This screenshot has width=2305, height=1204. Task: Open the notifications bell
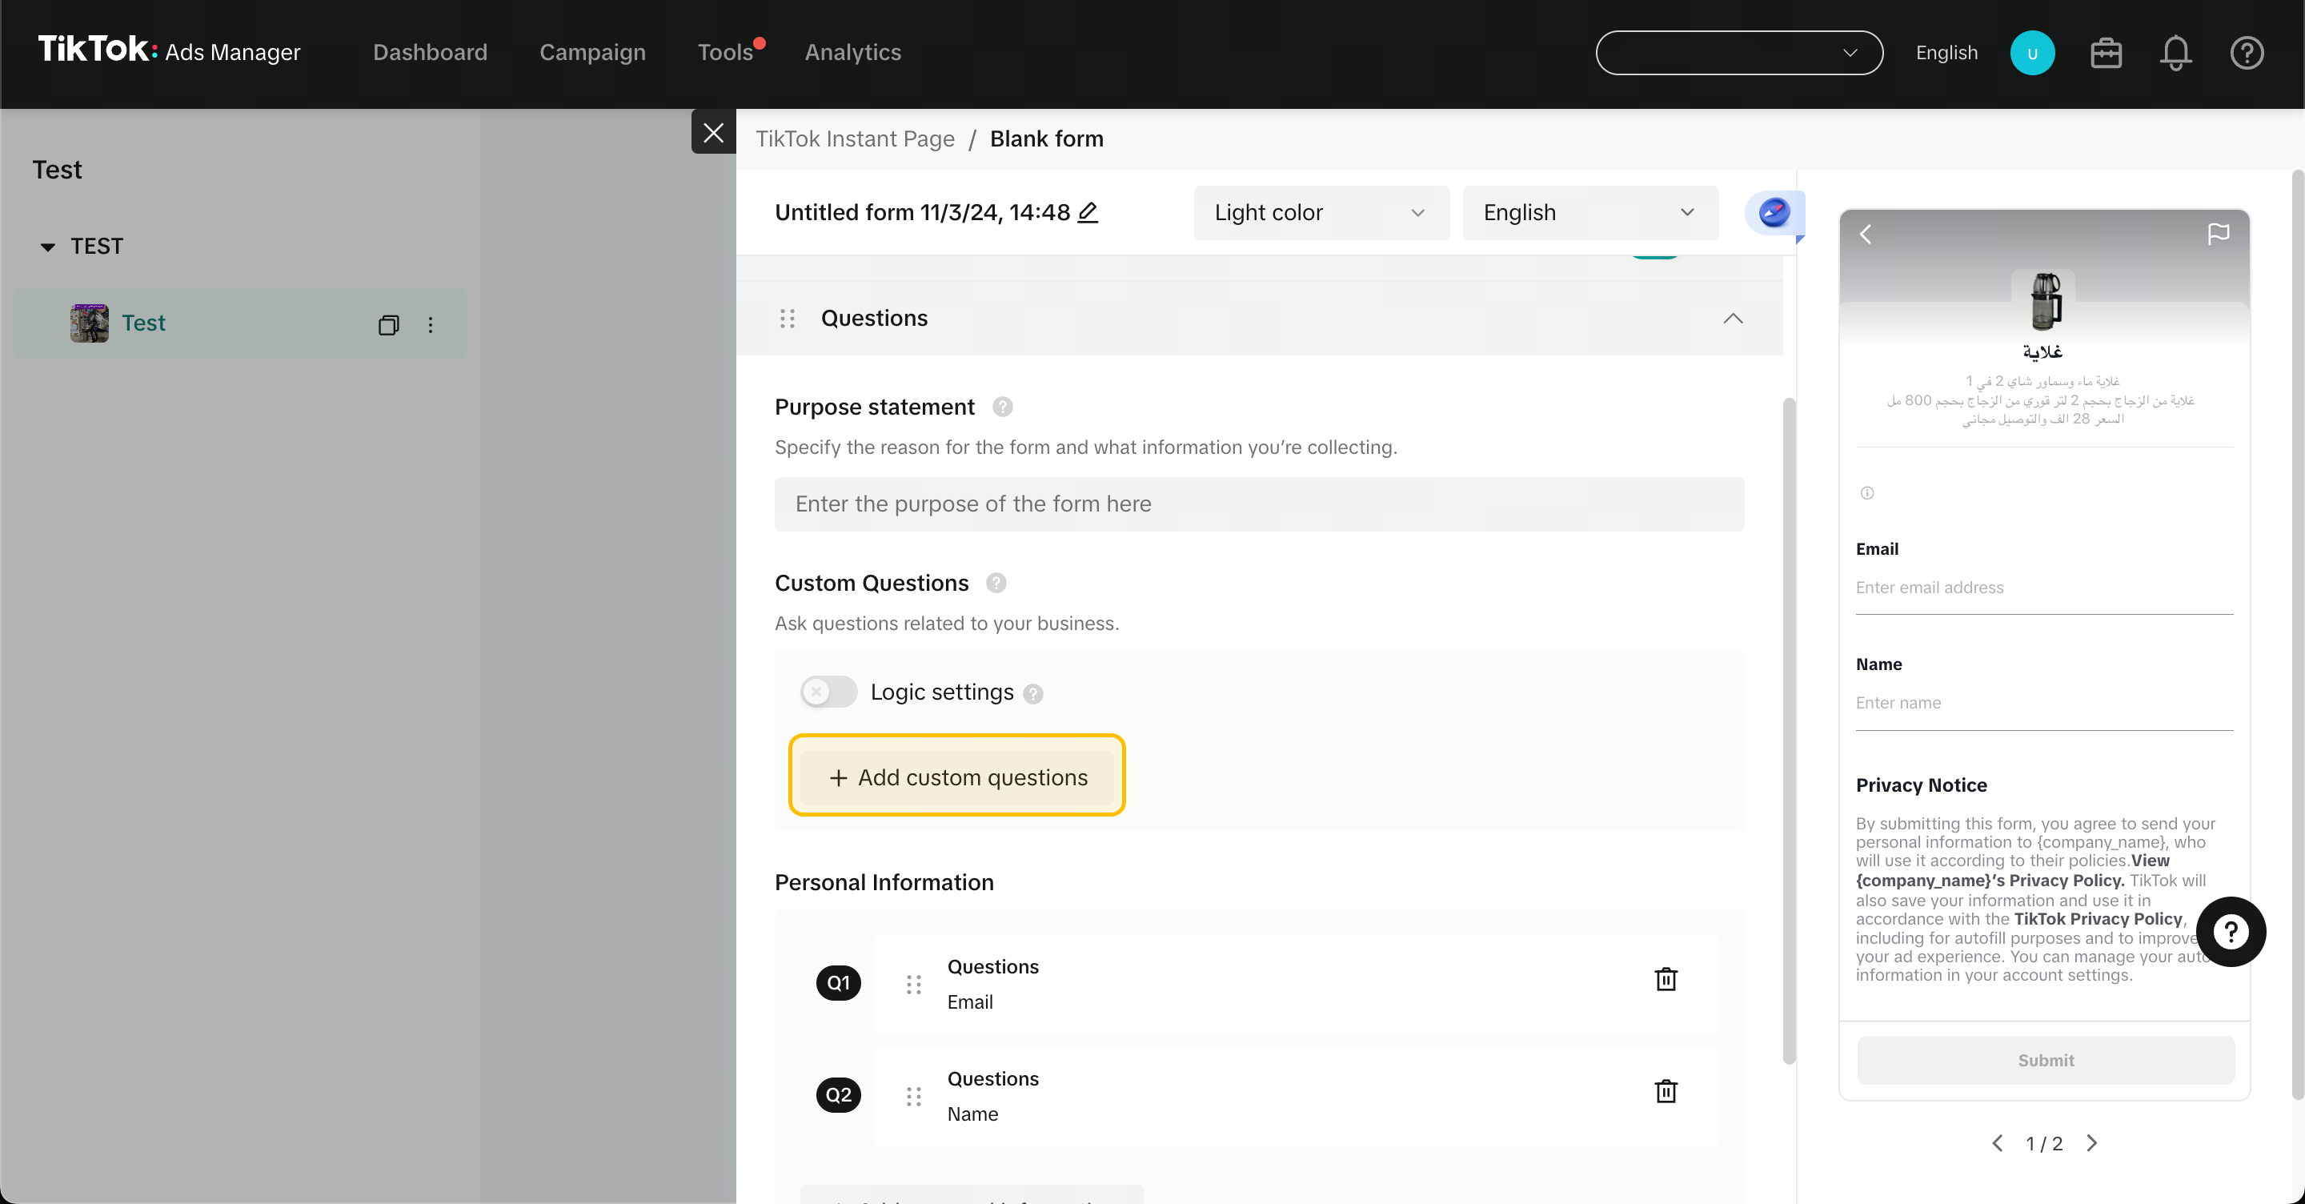(2175, 54)
